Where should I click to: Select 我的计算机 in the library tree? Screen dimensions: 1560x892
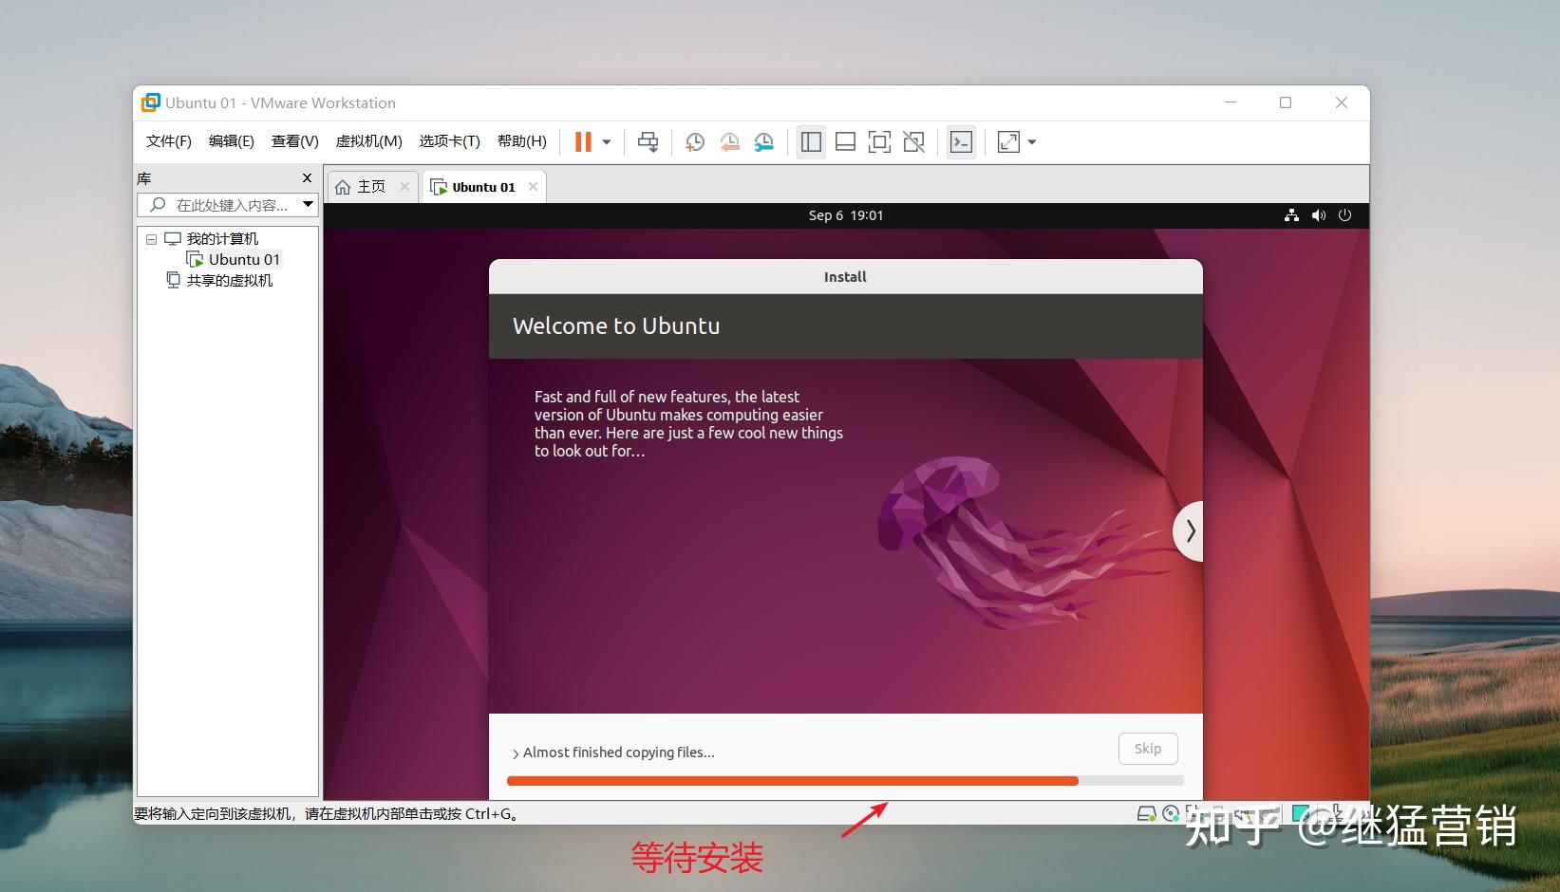pyautogui.click(x=222, y=239)
